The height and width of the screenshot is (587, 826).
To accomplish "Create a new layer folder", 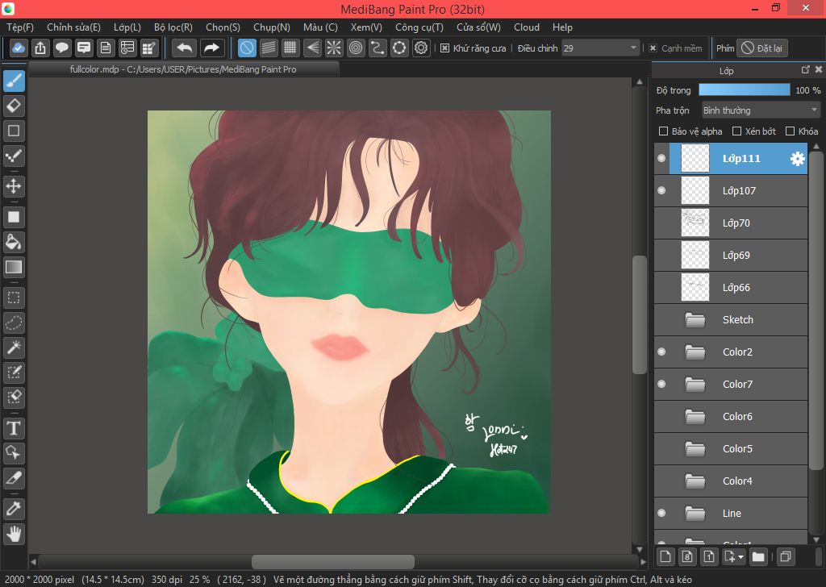I will click(758, 556).
